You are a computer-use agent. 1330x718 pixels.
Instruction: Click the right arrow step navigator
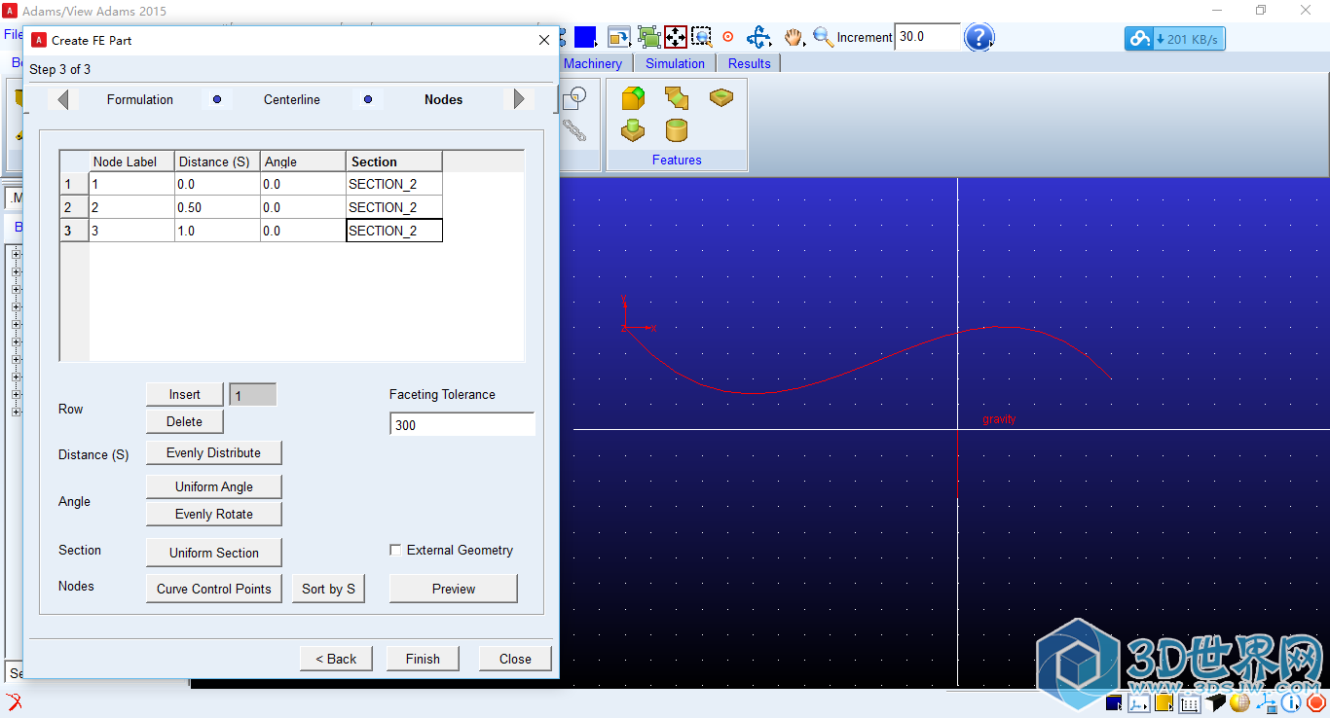(519, 99)
